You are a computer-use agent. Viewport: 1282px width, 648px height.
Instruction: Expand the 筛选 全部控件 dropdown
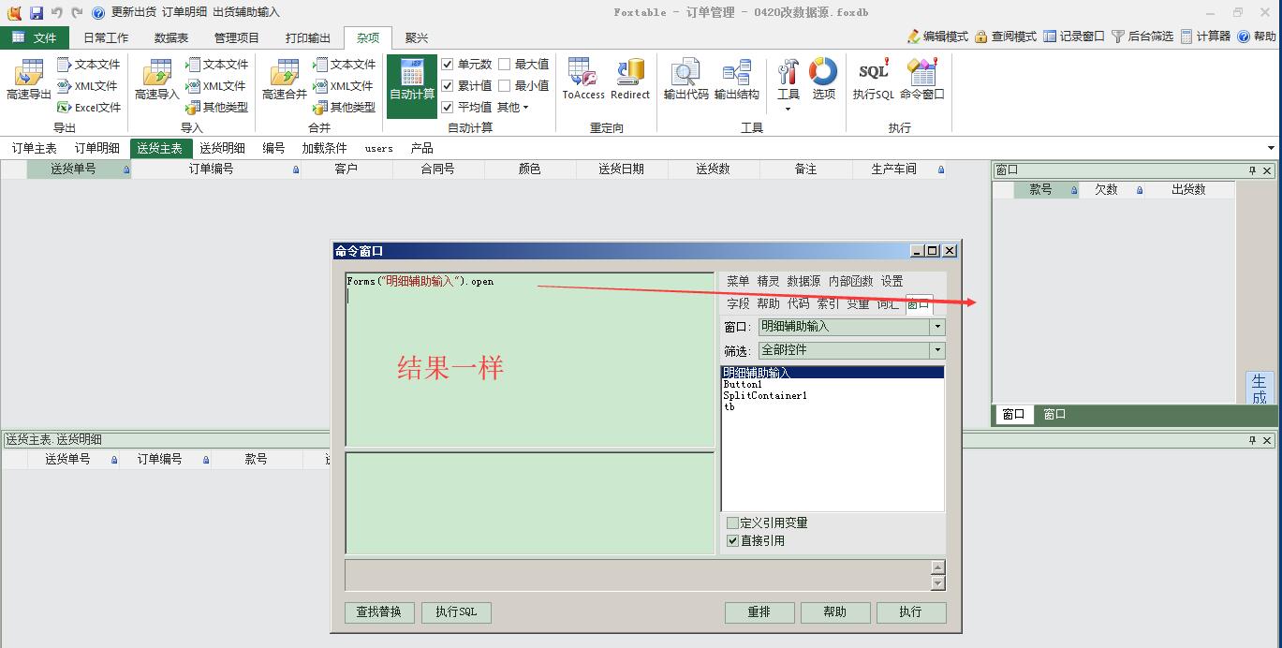[x=936, y=350]
